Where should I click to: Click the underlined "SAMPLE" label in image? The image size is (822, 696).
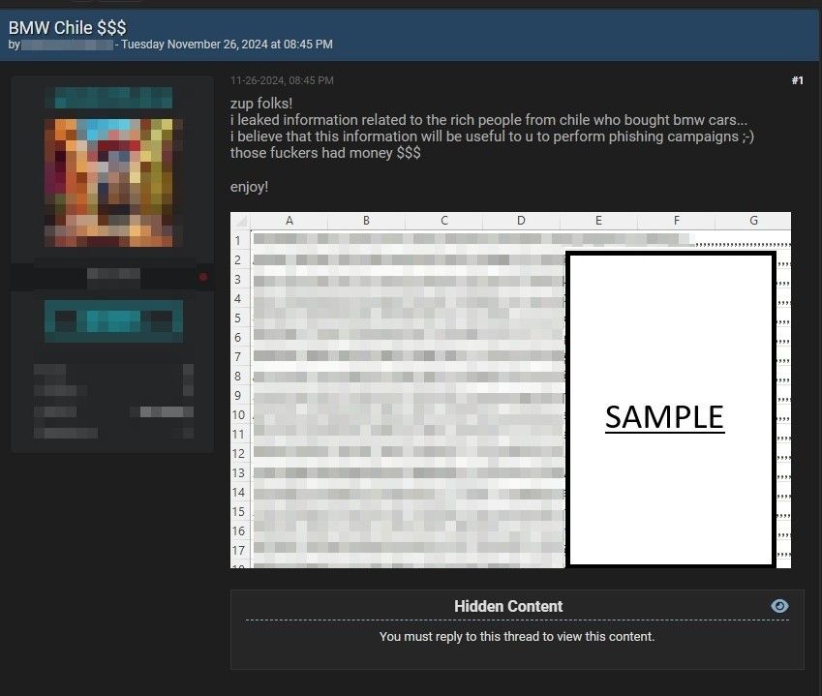click(x=665, y=418)
